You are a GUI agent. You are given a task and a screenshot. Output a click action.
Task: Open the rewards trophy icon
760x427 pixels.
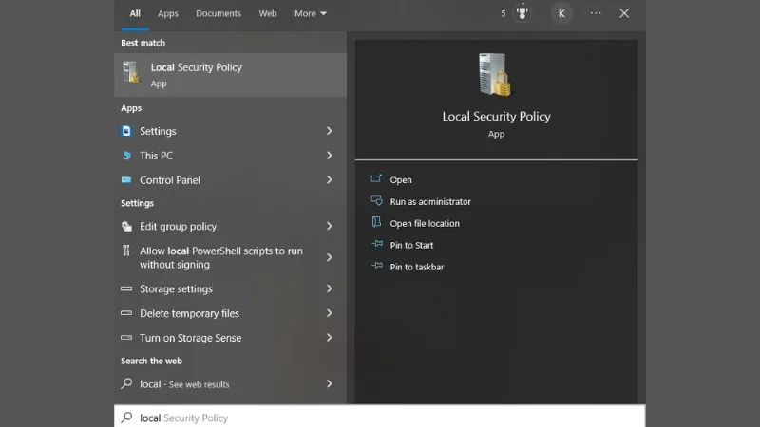click(x=522, y=13)
